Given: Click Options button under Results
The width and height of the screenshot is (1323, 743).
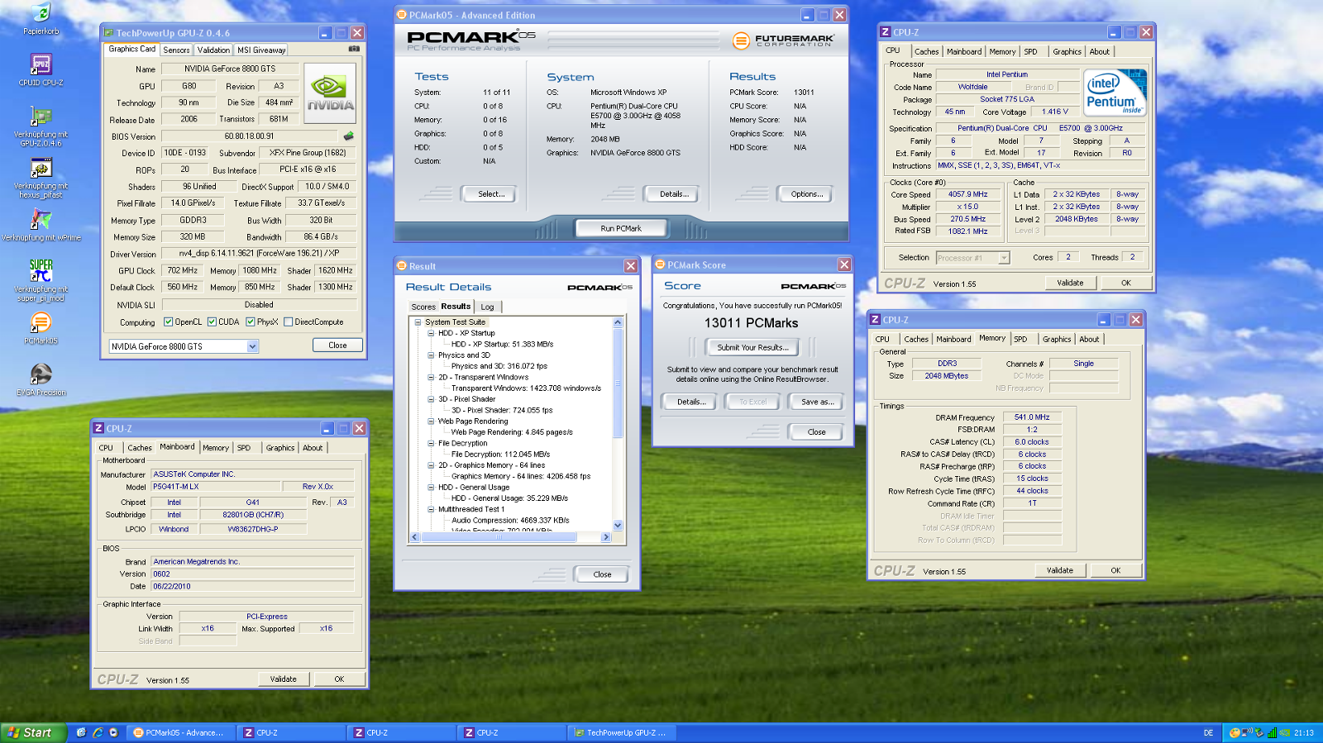Looking at the screenshot, I should coord(806,194).
